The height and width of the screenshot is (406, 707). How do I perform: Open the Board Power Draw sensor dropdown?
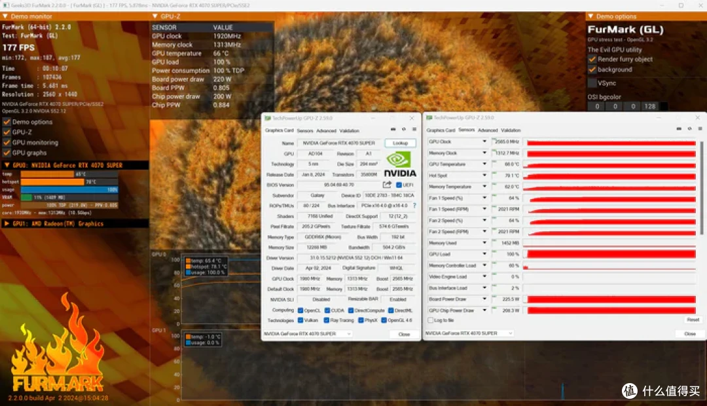click(484, 299)
